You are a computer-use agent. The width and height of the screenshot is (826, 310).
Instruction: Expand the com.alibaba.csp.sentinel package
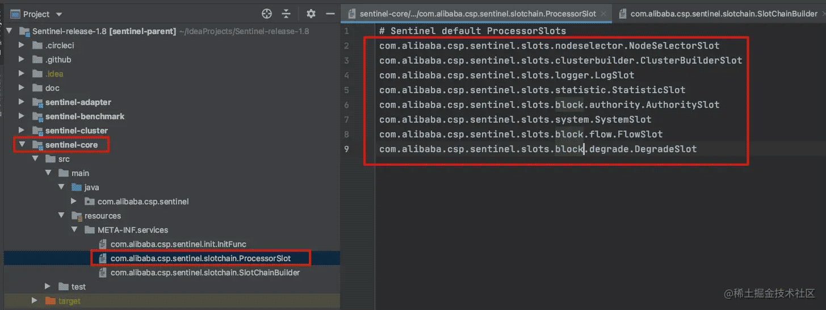pos(74,202)
